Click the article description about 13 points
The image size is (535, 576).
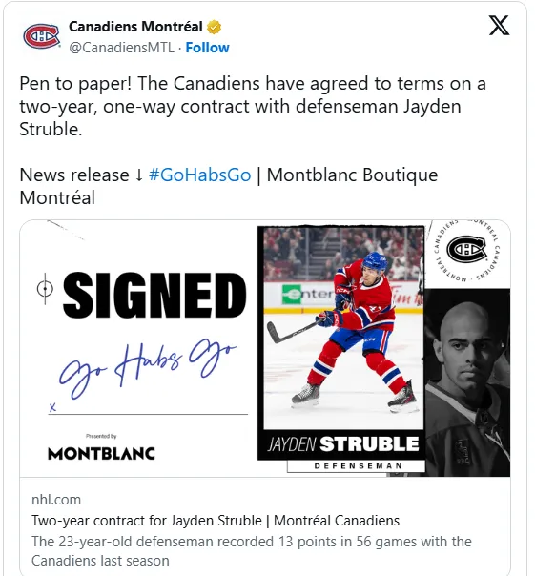click(x=252, y=551)
